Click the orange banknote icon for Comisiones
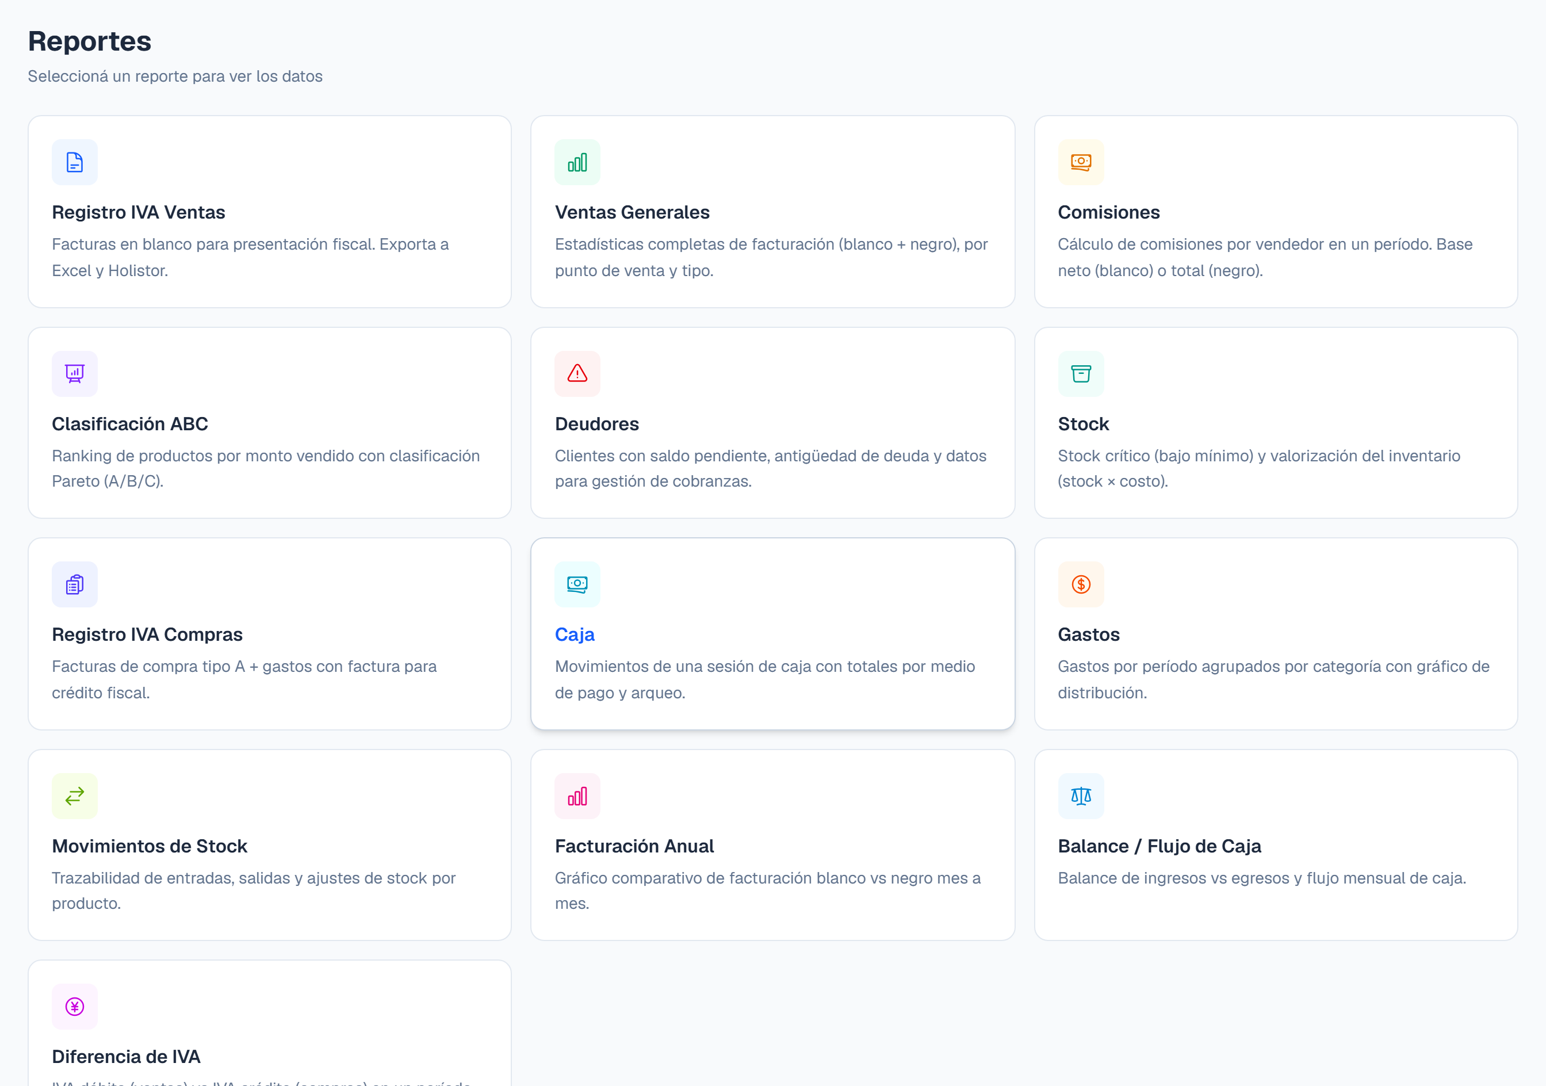This screenshot has height=1086, width=1546. (x=1081, y=162)
